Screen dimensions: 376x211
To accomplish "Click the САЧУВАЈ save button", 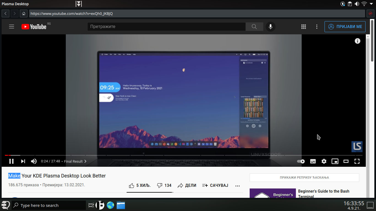I will [x=215, y=185].
